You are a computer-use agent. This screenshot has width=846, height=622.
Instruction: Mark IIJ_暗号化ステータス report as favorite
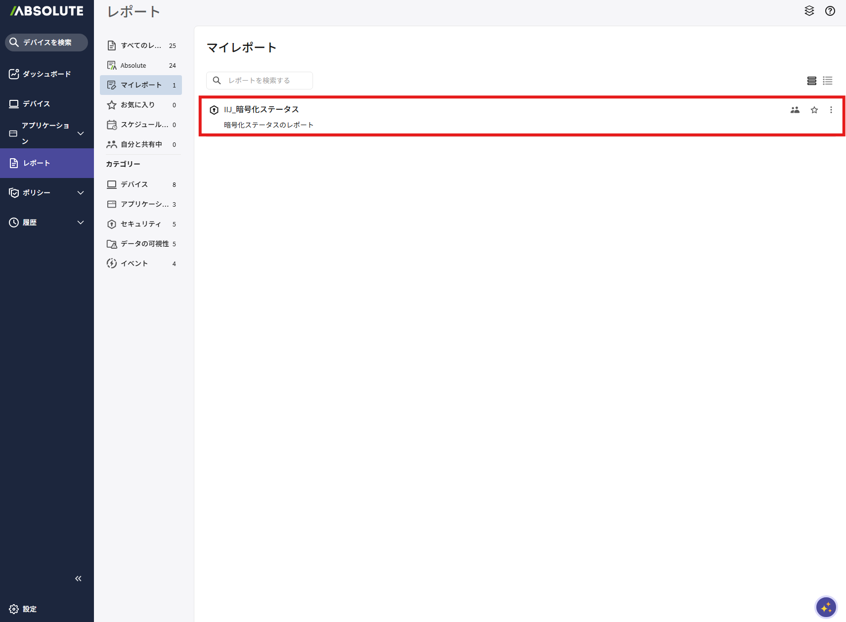pos(814,110)
